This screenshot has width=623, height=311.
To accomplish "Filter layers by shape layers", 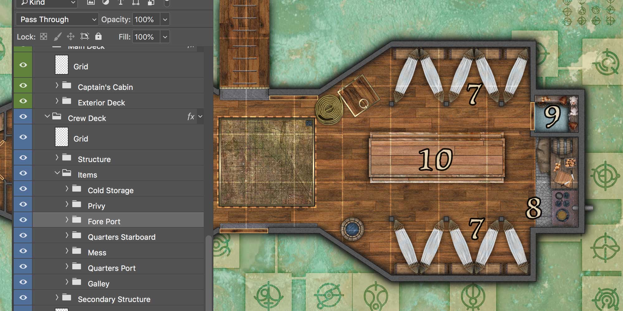I will click(136, 2).
